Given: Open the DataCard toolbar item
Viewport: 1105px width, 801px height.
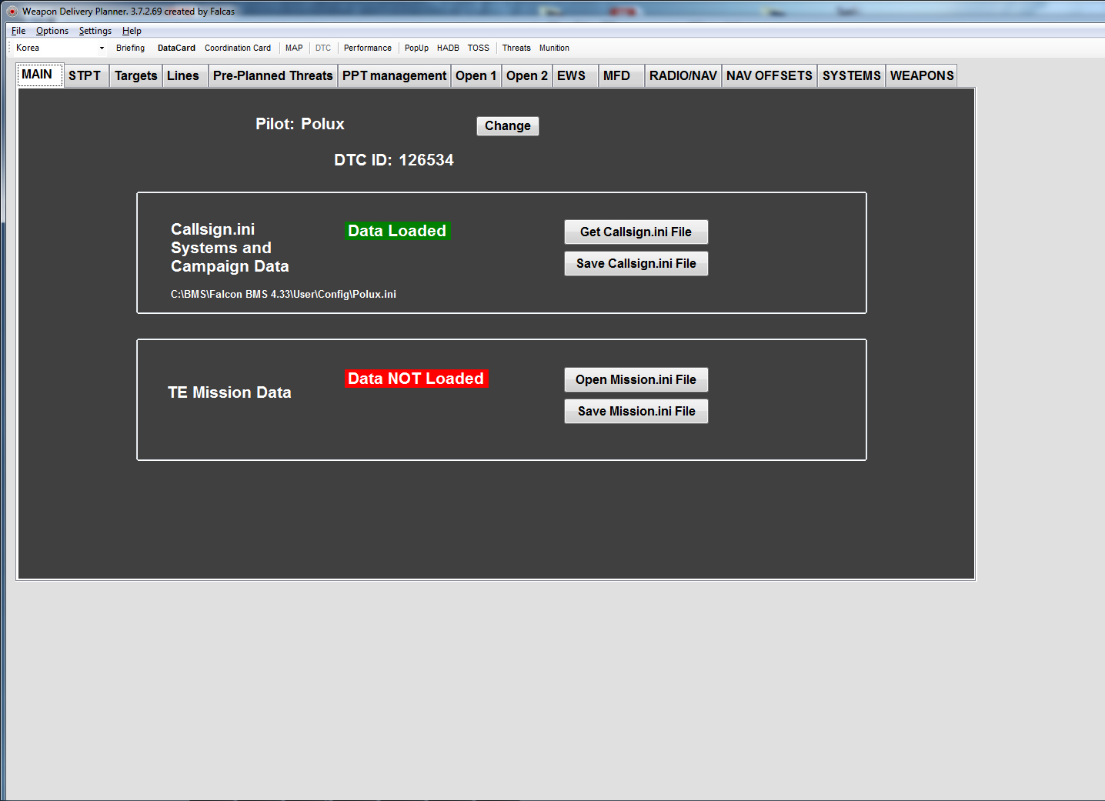Looking at the screenshot, I should tap(176, 48).
